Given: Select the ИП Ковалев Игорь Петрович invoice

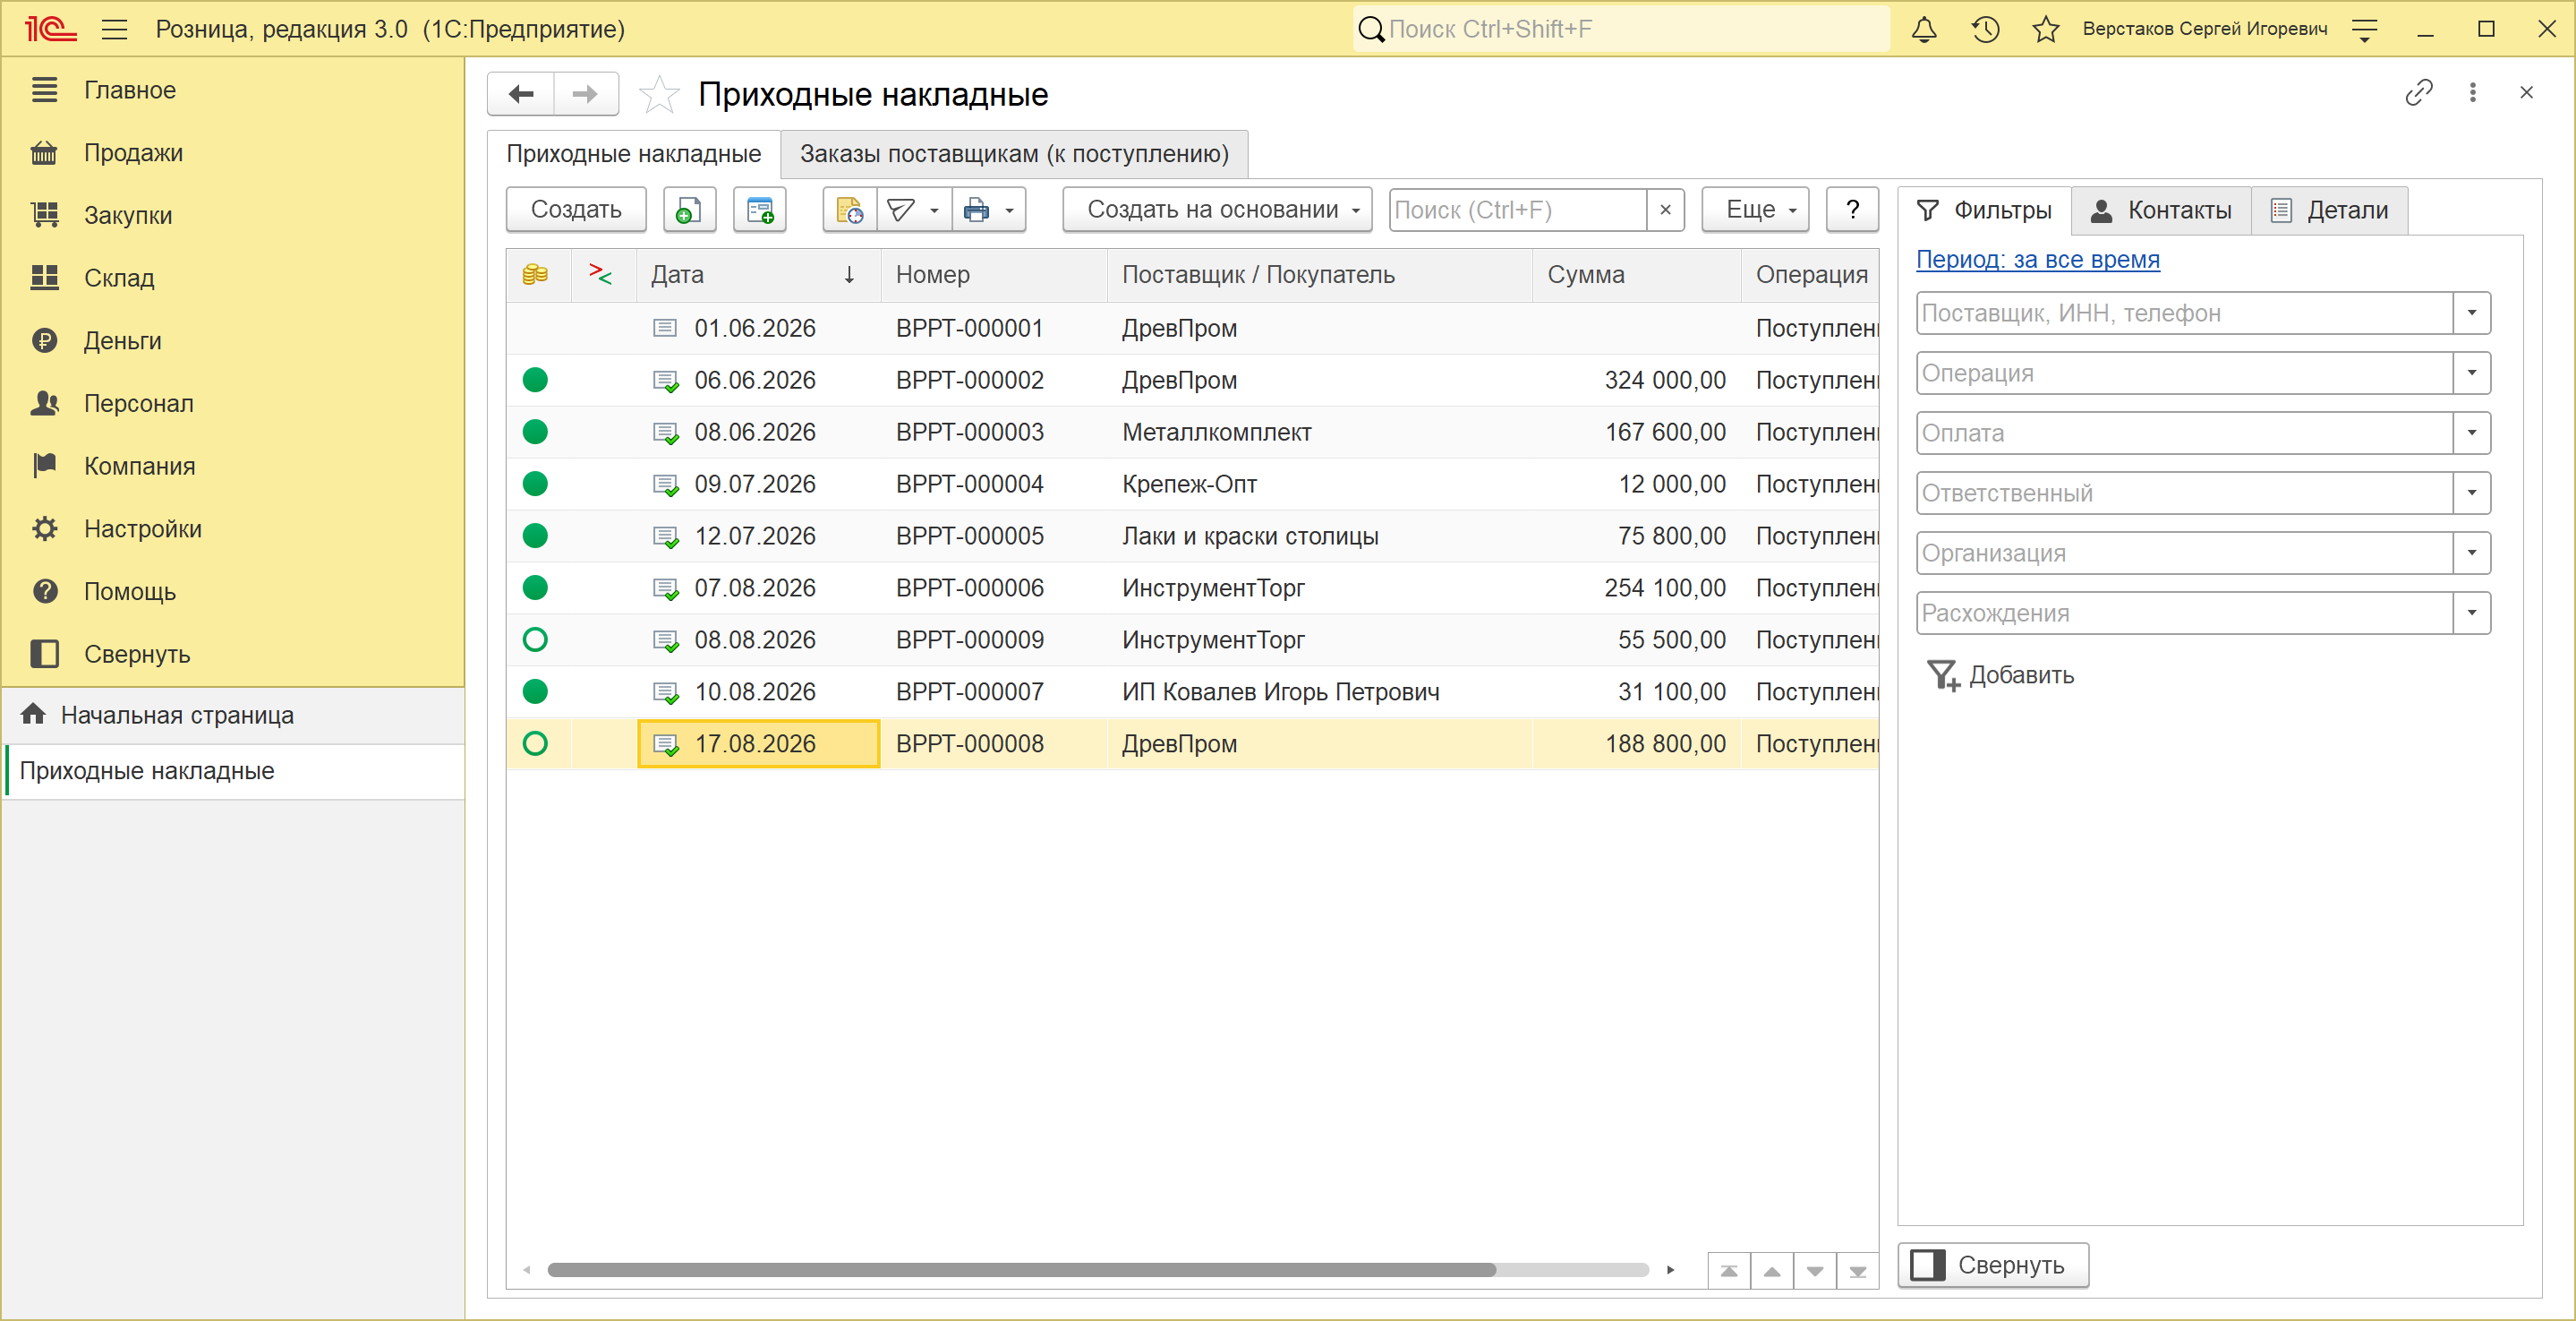Looking at the screenshot, I should 1192,692.
